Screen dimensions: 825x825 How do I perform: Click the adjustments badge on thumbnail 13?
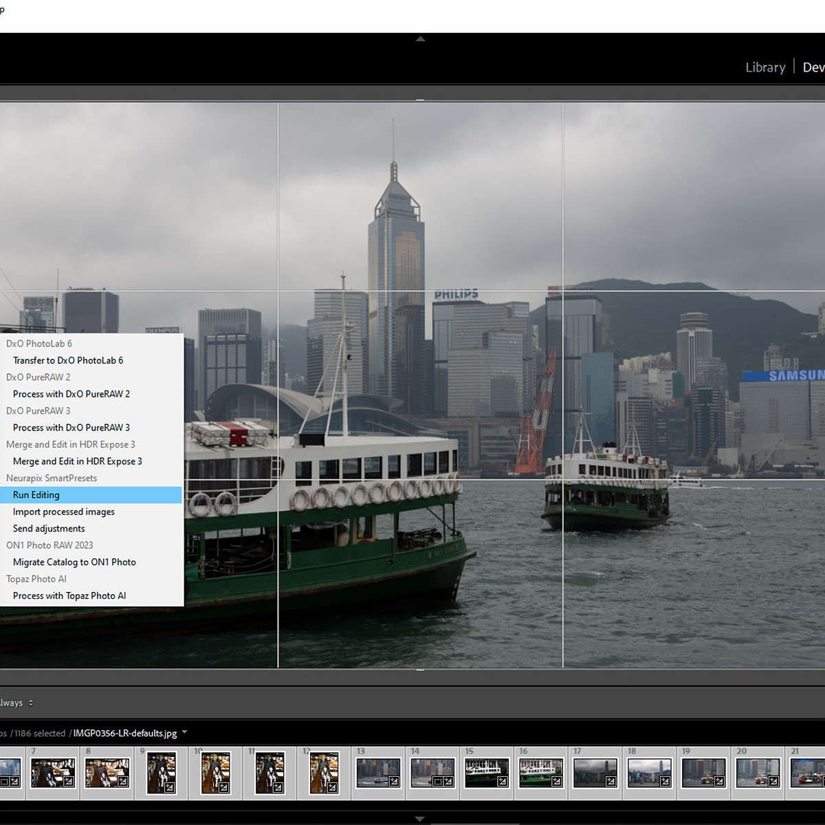pos(394,781)
